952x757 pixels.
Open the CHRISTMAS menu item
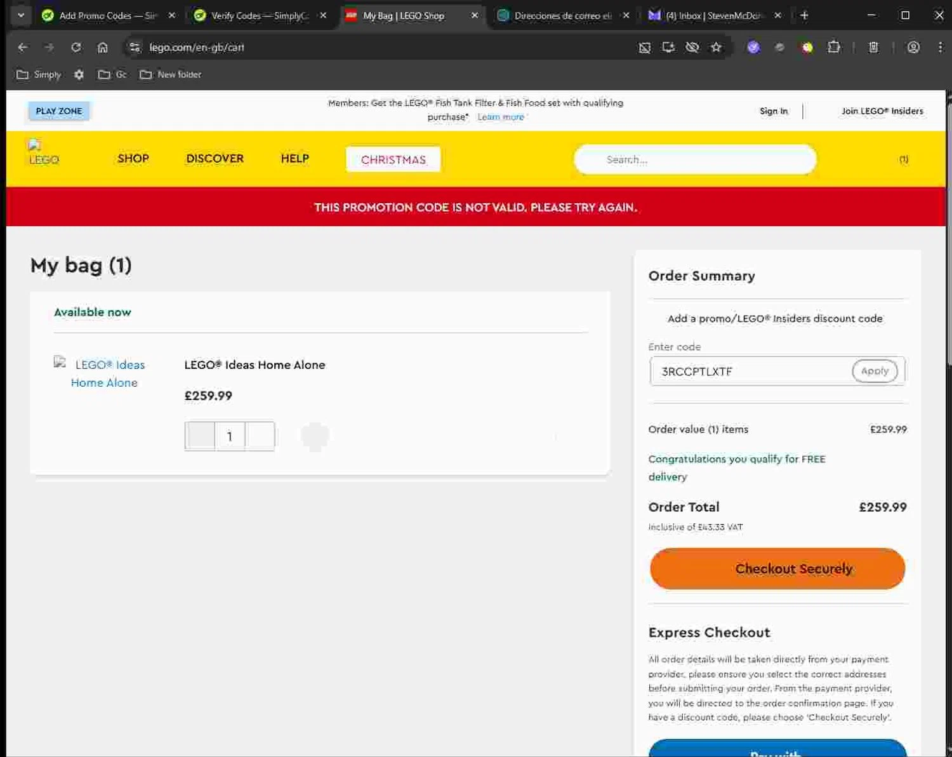(x=393, y=159)
